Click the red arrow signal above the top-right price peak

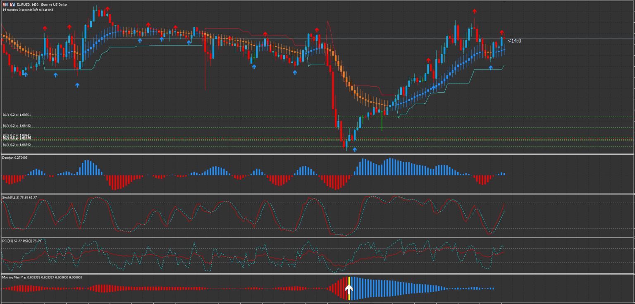click(x=474, y=12)
